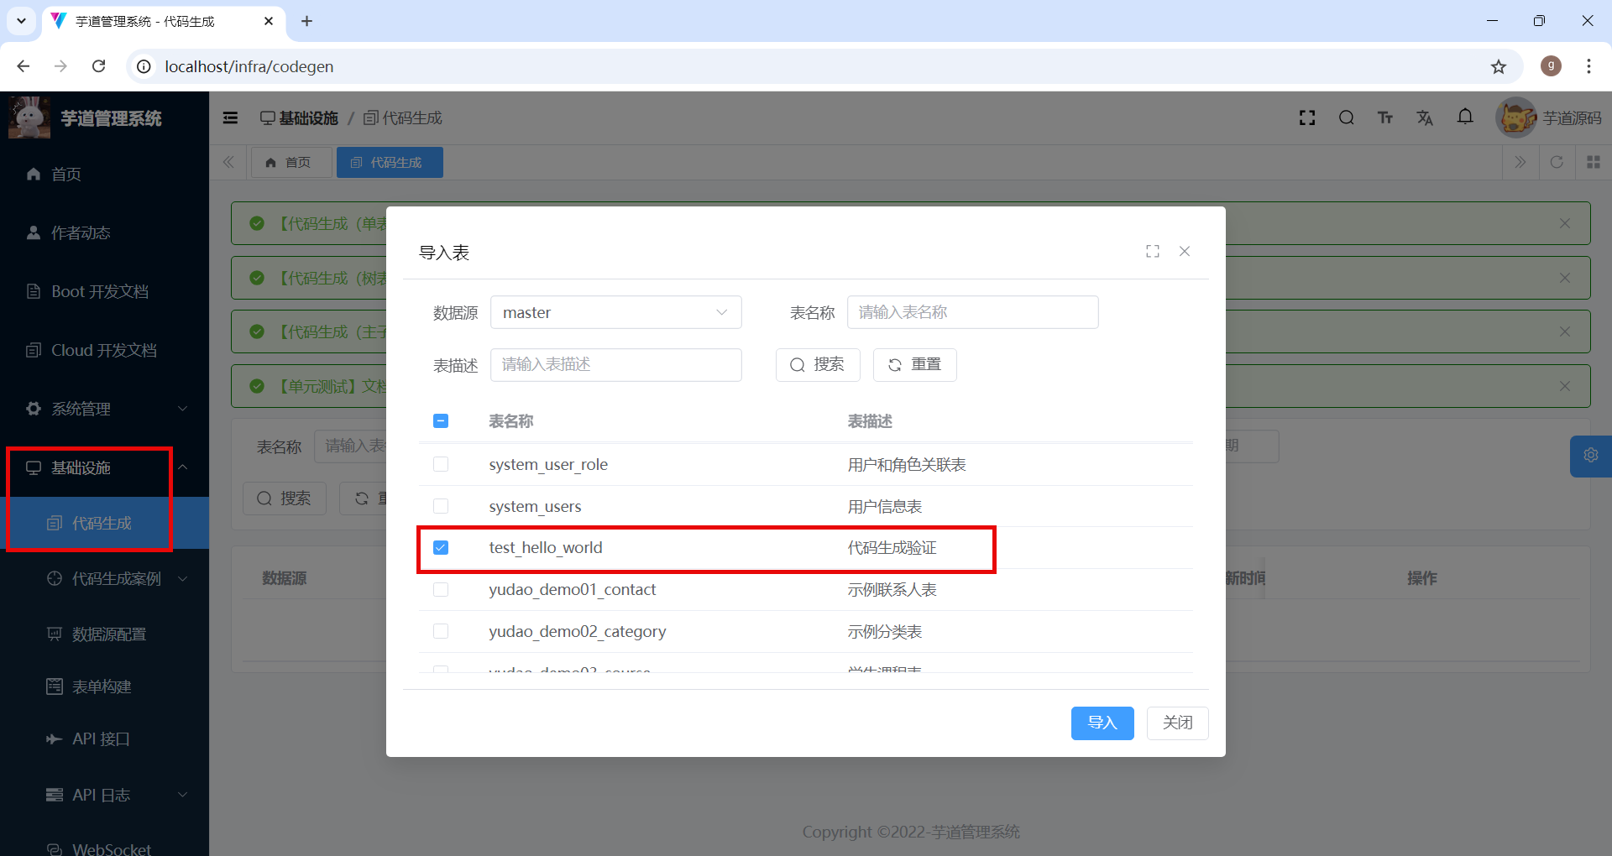Click the 重置 button in the import dialog

click(x=914, y=364)
